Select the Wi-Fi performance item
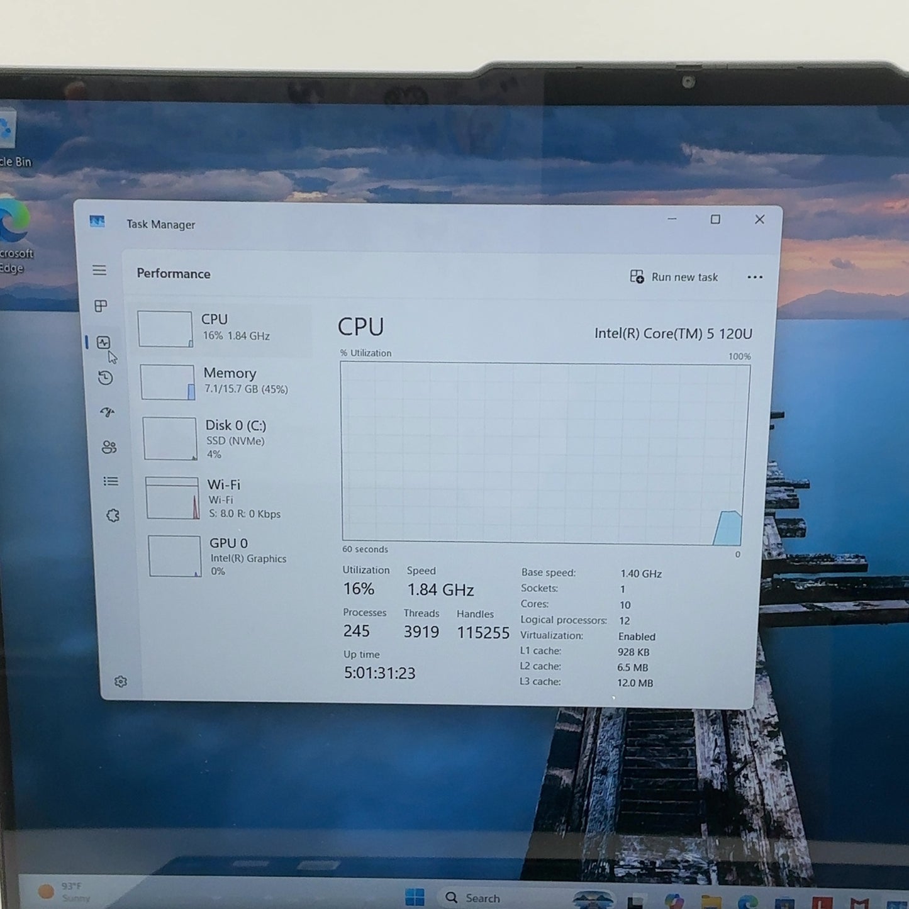Image resolution: width=909 pixels, height=909 pixels. tap(229, 498)
